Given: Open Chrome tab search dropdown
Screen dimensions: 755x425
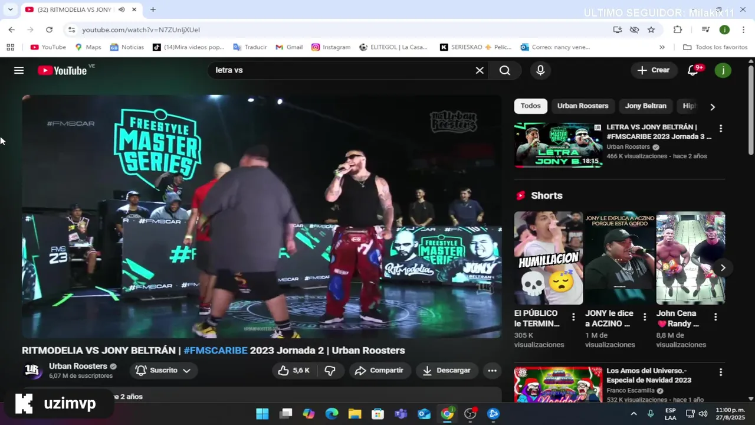Looking at the screenshot, I should [10, 9].
